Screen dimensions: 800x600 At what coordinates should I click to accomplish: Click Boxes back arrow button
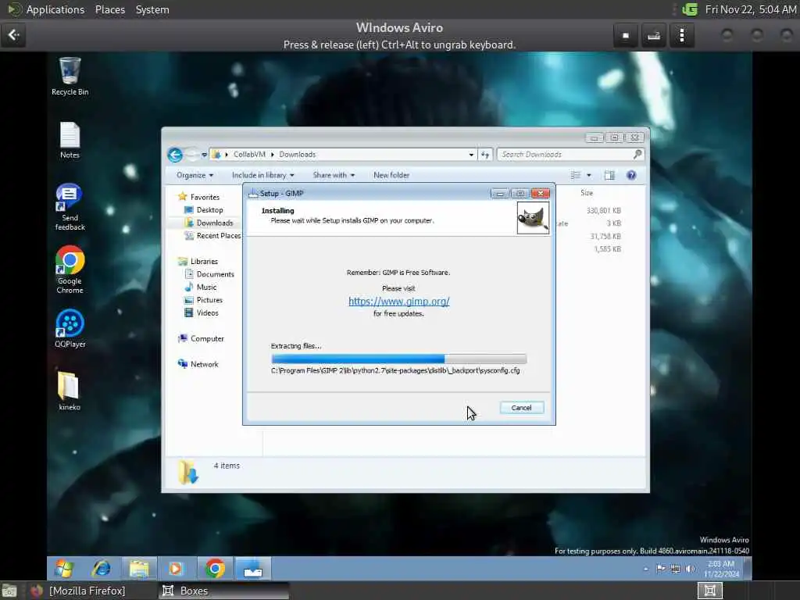click(x=14, y=34)
